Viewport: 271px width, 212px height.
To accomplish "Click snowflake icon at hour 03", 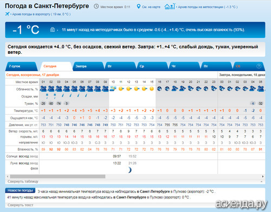I will coord(55,96).
